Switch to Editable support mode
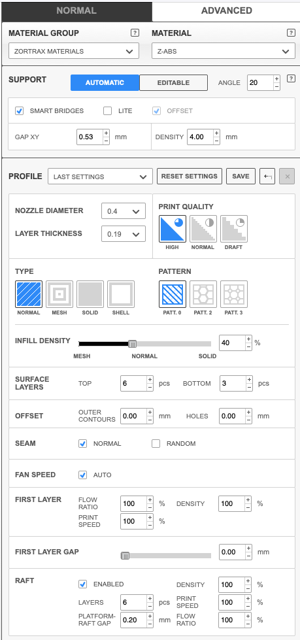The height and width of the screenshot is (640, 300). pyautogui.click(x=173, y=82)
